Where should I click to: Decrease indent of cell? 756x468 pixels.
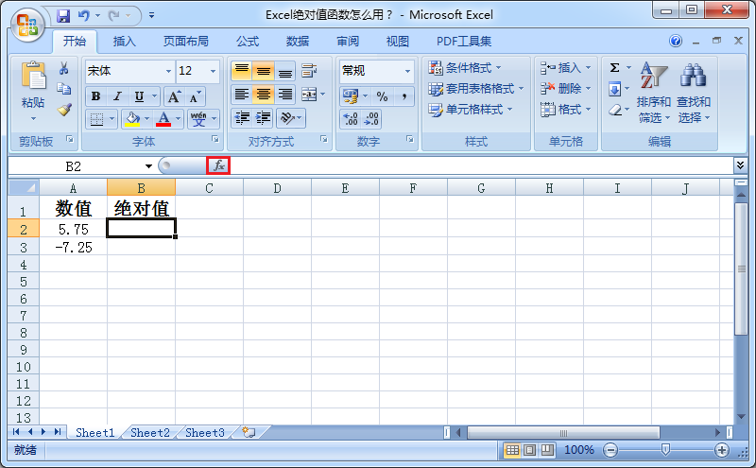pos(242,118)
